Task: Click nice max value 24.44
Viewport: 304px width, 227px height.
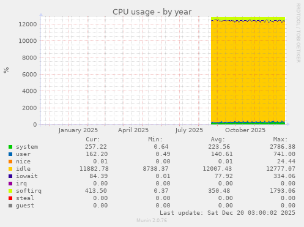Action: [x=286, y=162]
